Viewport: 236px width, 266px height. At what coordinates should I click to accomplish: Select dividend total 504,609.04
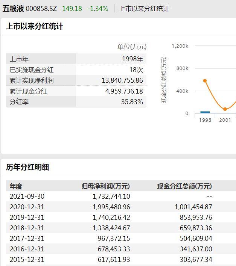pyautogui.click(x=196, y=239)
